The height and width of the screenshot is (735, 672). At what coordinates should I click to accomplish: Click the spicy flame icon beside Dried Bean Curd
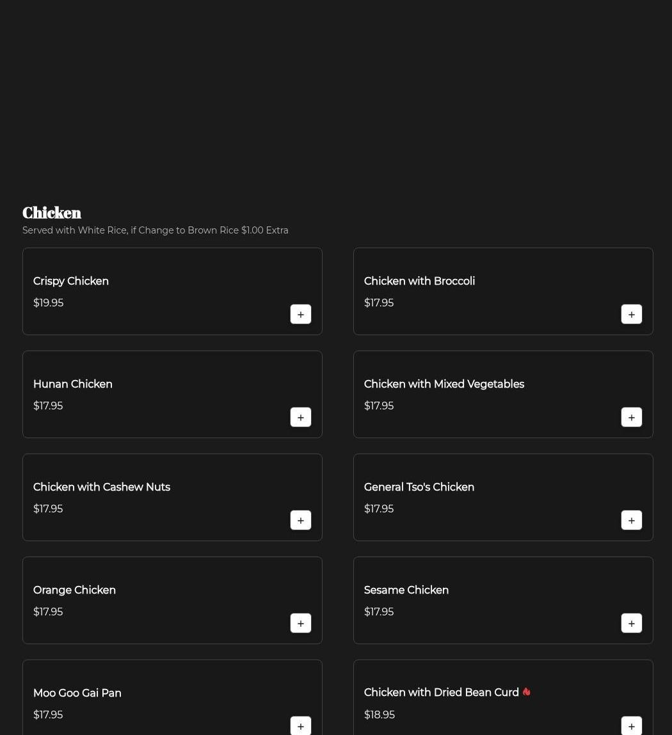[526, 692]
